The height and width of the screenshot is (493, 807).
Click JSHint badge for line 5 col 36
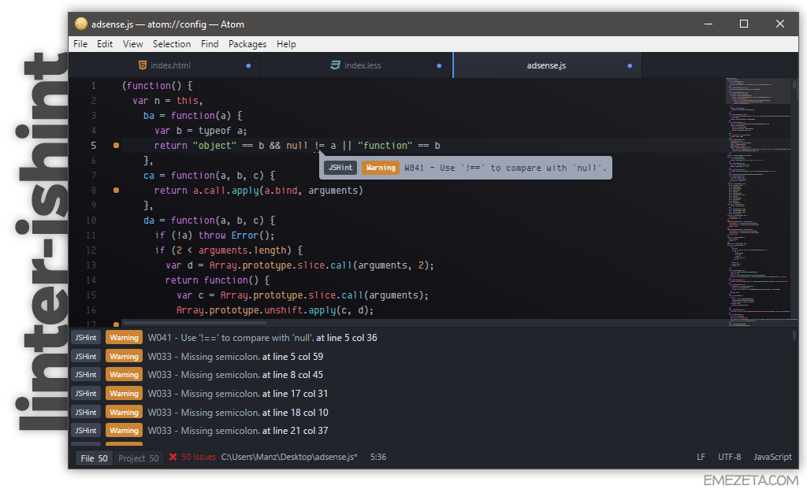[x=85, y=338]
